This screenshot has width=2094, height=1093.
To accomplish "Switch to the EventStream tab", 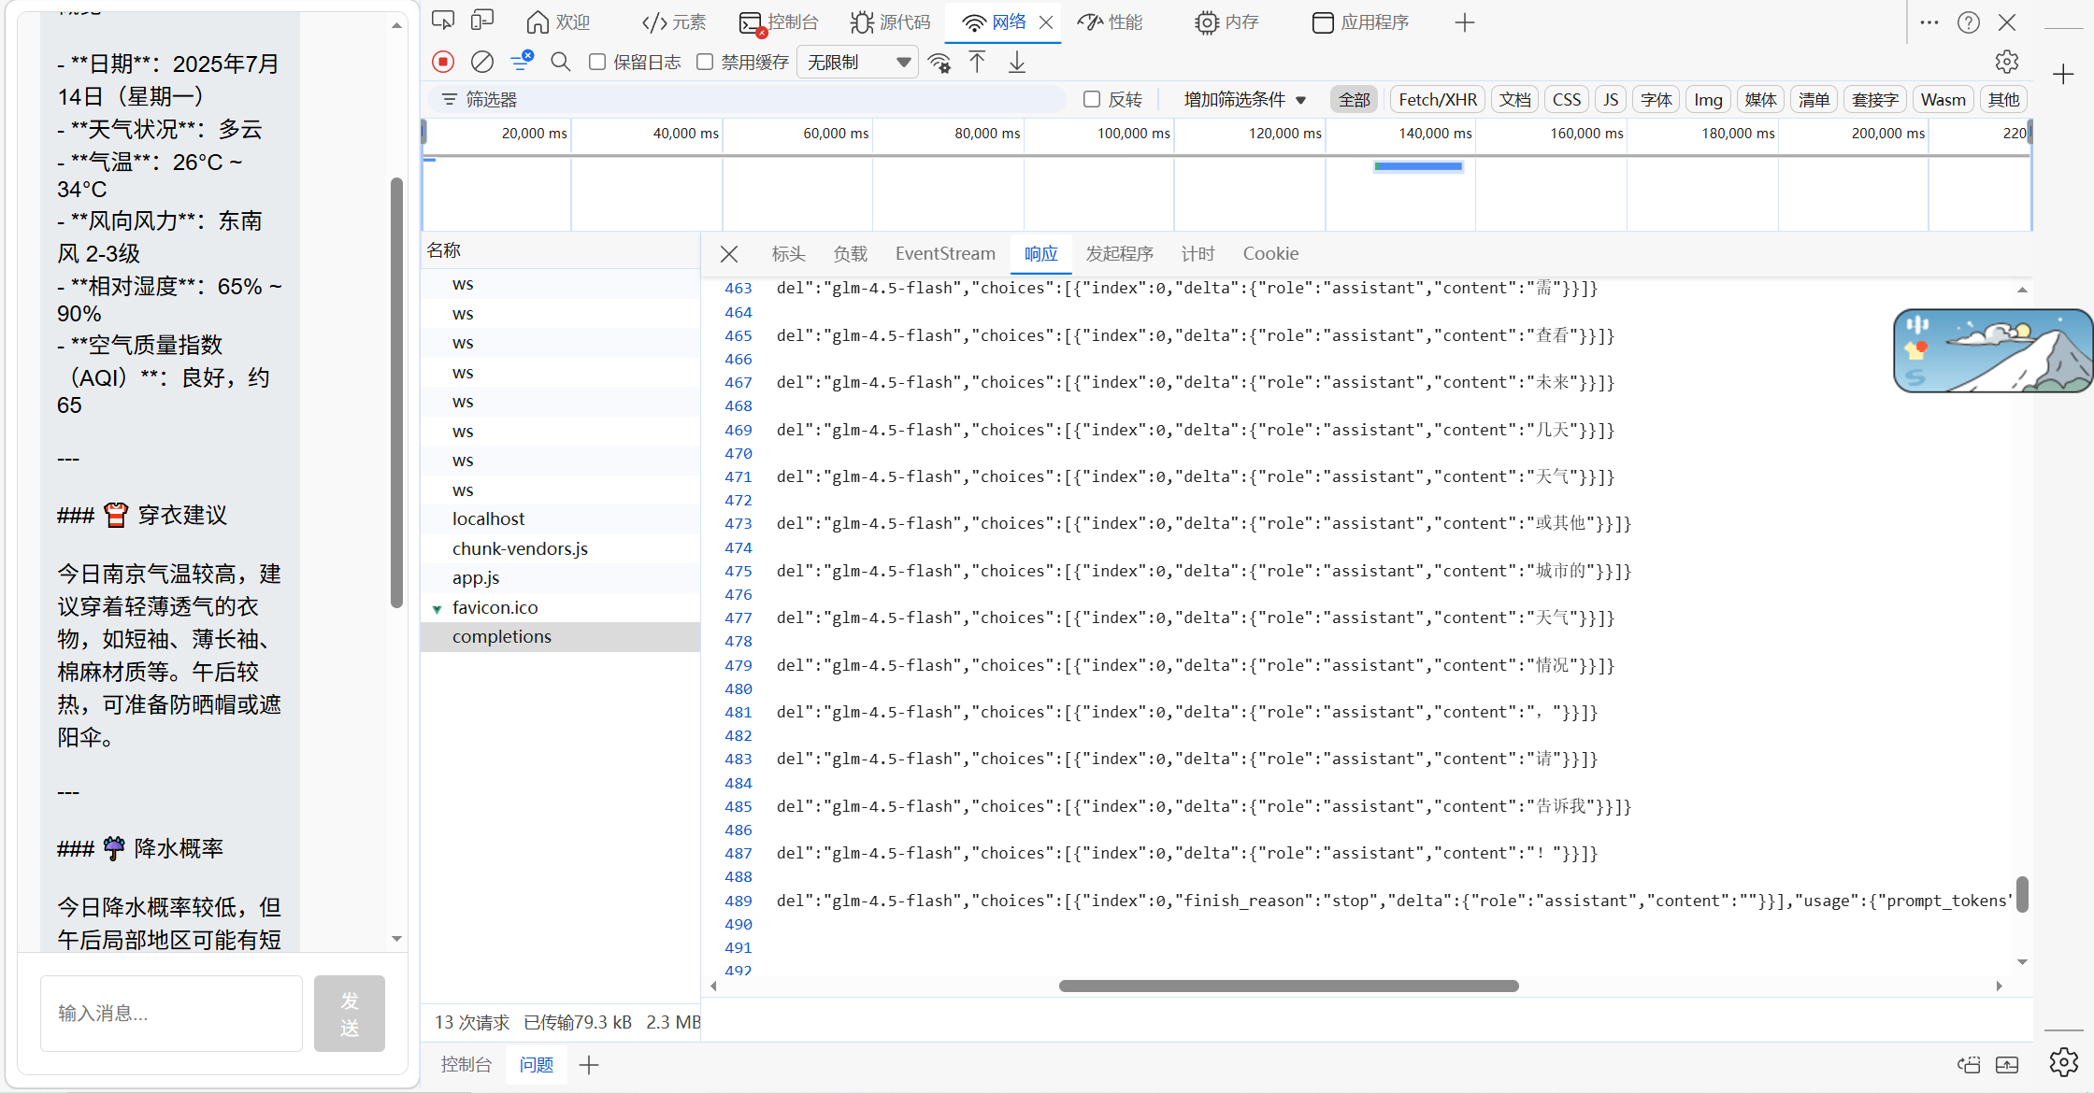I will 944,253.
